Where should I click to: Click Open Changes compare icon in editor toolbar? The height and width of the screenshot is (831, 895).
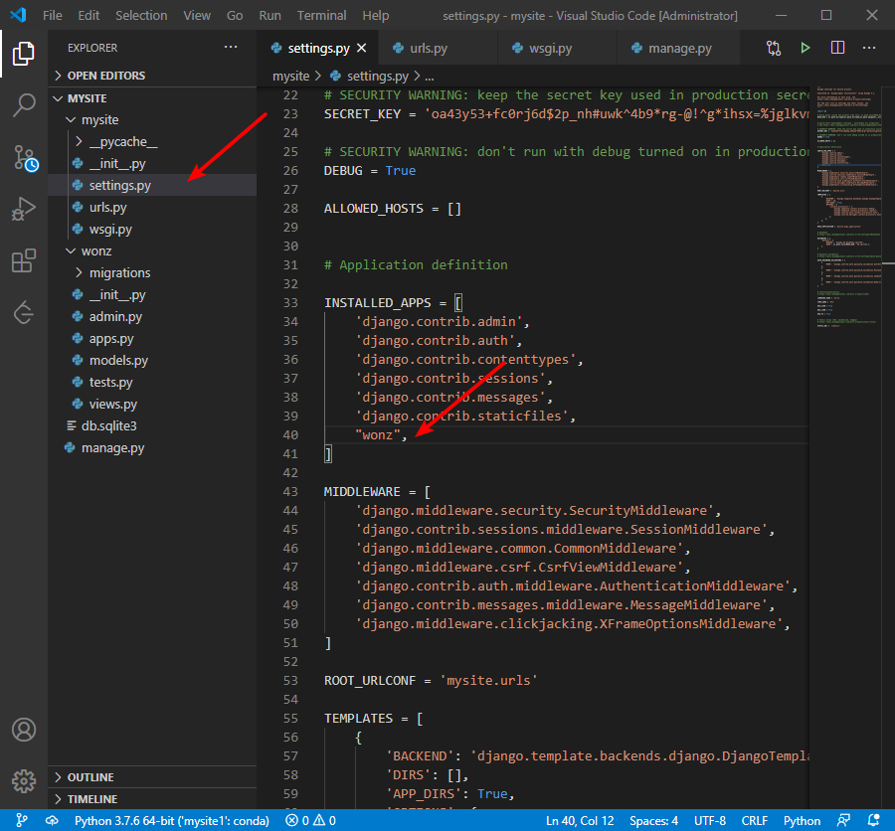tap(774, 48)
